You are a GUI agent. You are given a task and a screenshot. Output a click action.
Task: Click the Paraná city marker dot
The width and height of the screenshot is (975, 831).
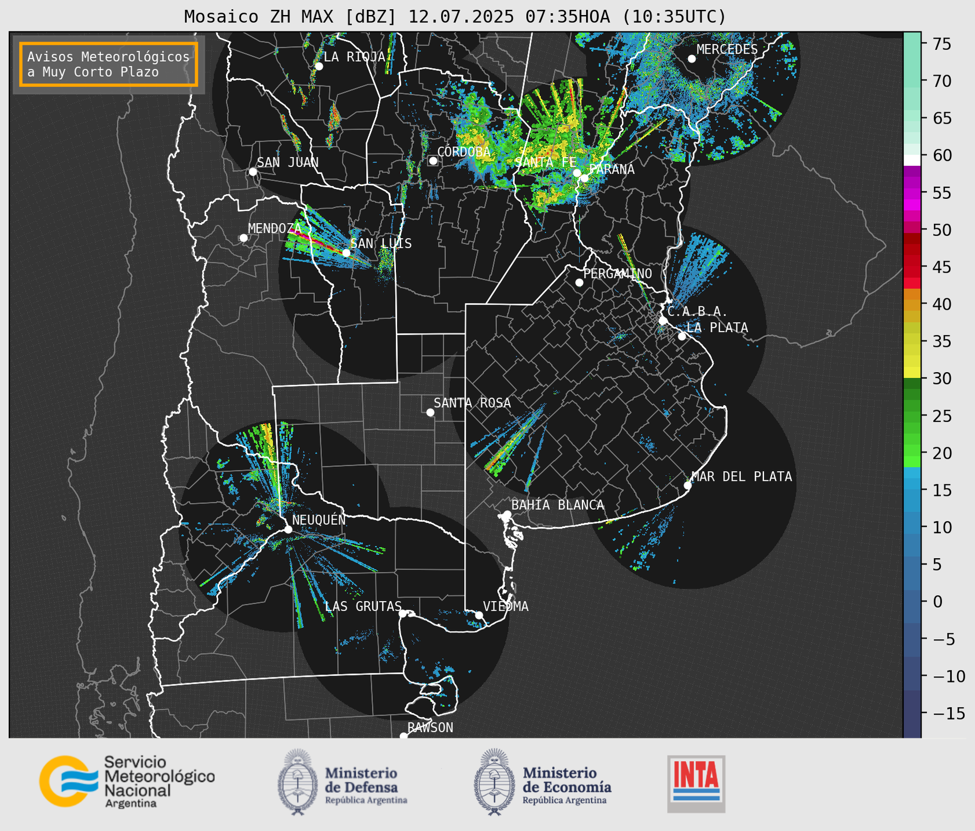[584, 178]
